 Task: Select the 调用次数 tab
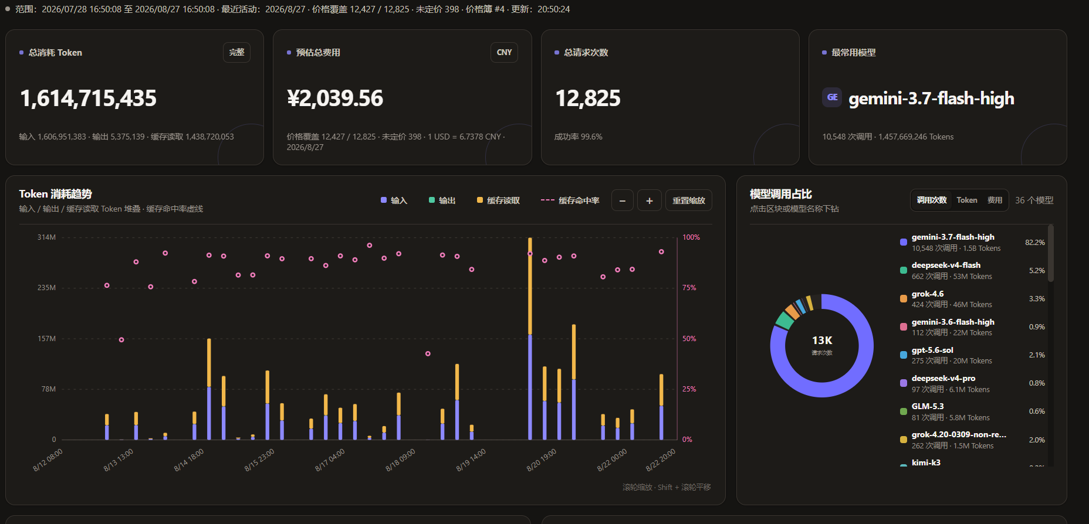[932, 200]
